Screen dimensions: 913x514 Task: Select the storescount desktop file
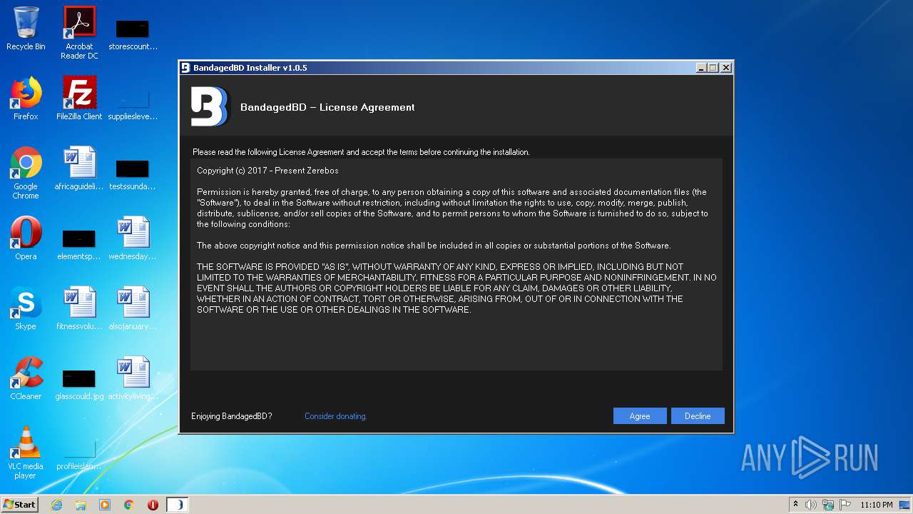(133, 34)
